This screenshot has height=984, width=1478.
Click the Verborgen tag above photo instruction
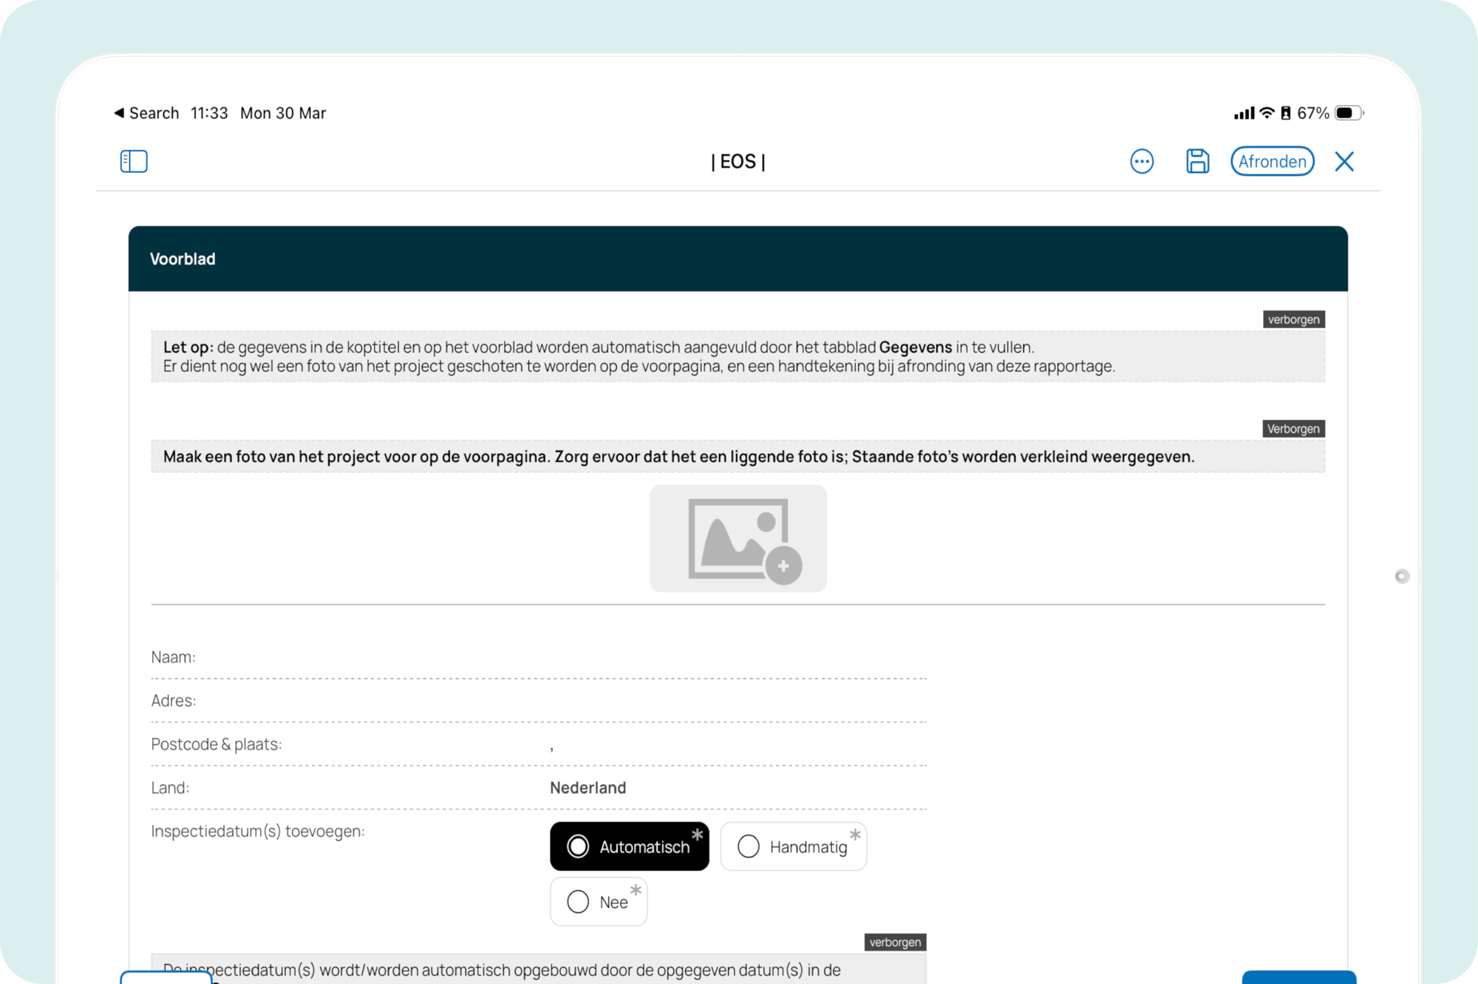coord(1293,429)
